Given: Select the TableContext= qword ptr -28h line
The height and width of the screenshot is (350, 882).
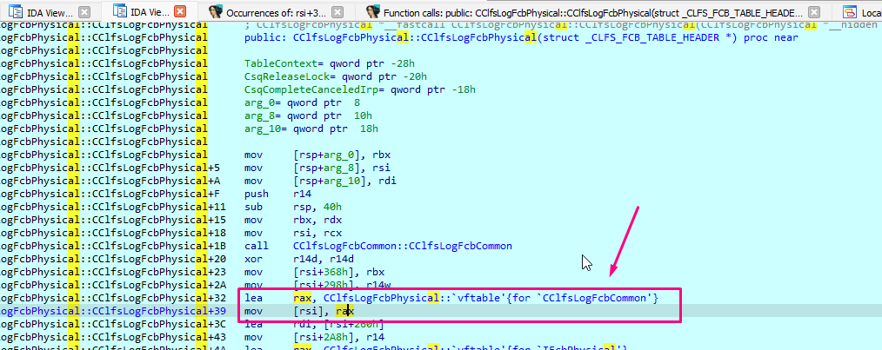Looking at the screenshot, I should pos(330,63).
